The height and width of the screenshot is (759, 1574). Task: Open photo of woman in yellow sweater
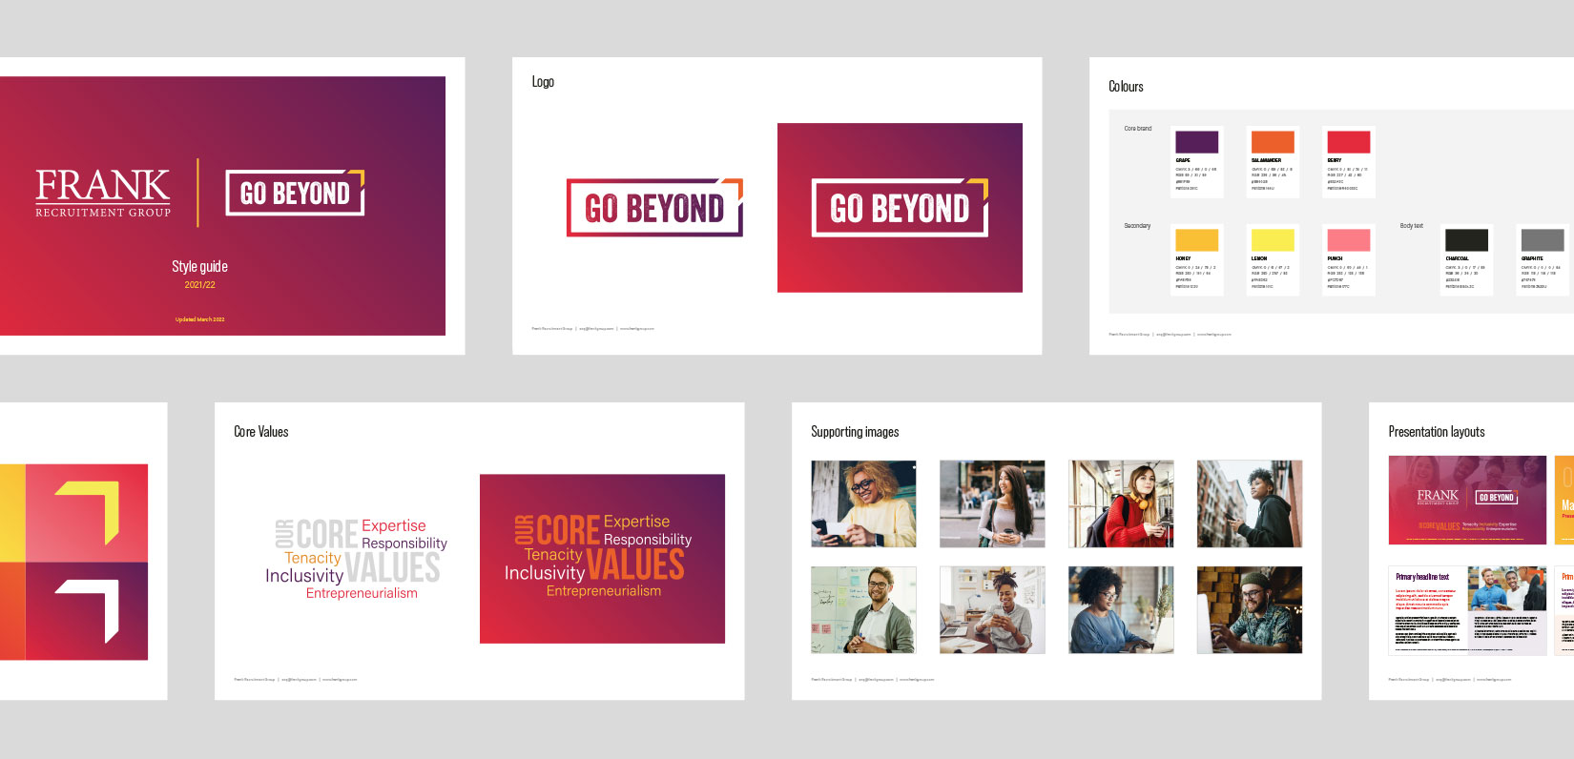tap(863, 503)
